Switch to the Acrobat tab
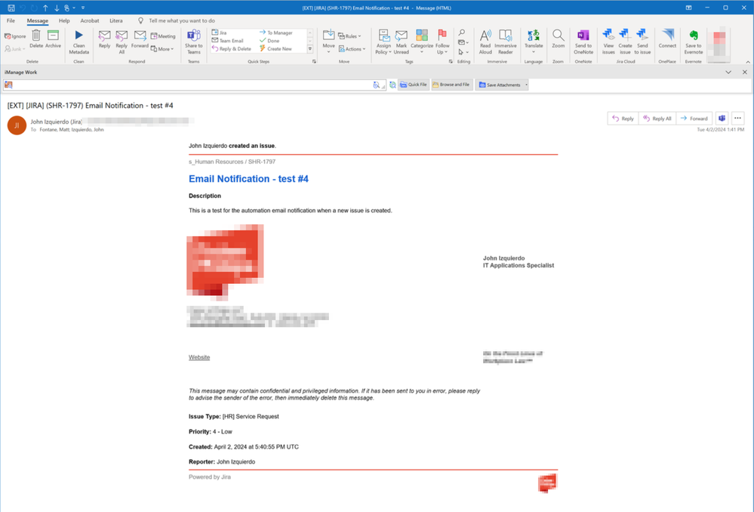 click(x=90, y=20)
